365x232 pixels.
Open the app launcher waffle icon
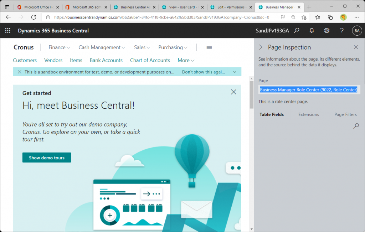8,31
